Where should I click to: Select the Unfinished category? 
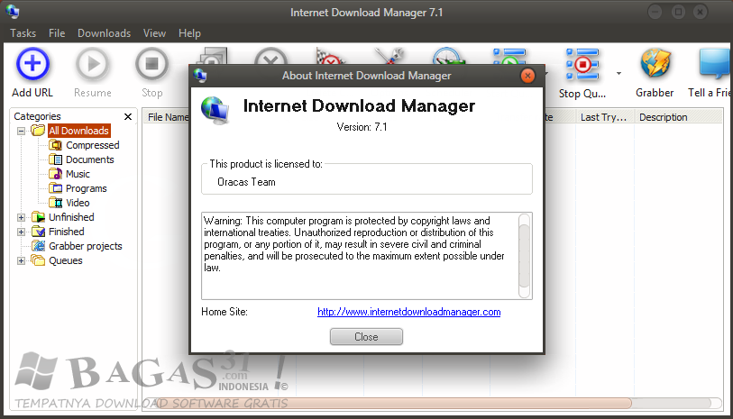[x=71, y=217]
